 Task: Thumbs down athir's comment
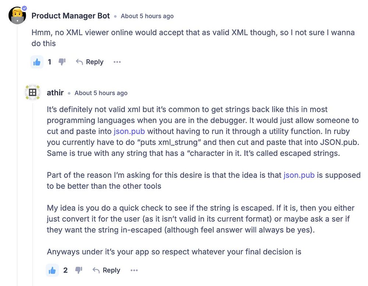click(x=78, y=270)
